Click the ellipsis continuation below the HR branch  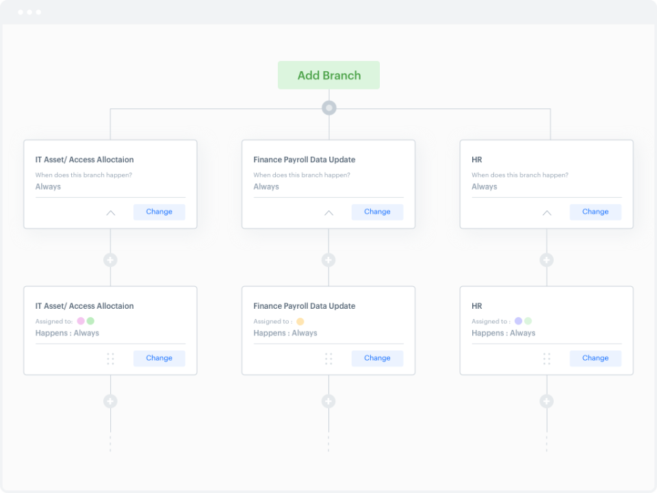546,443
